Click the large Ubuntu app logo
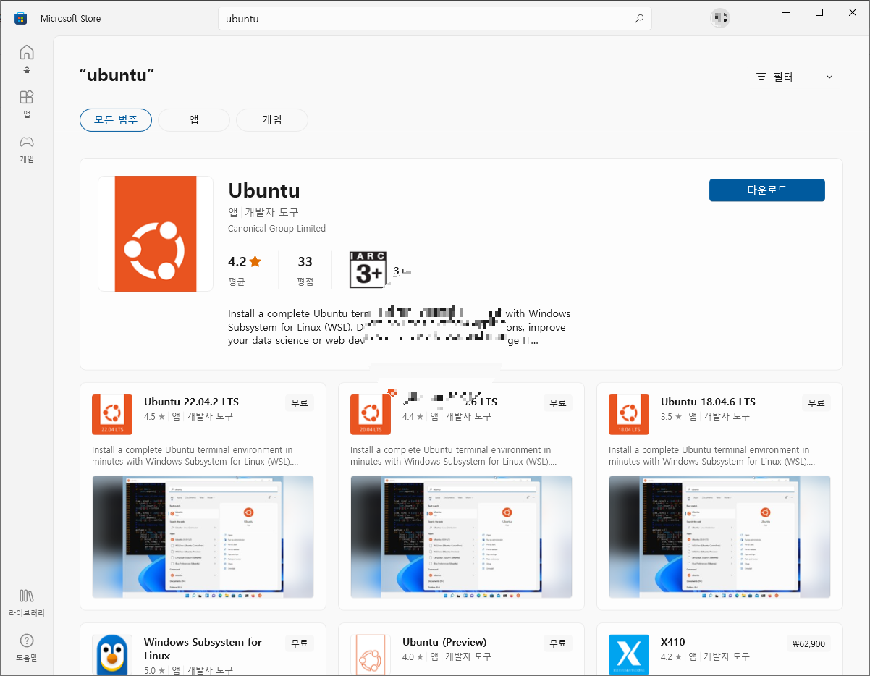Screen dimensions: 870x676 pos(156,234)
